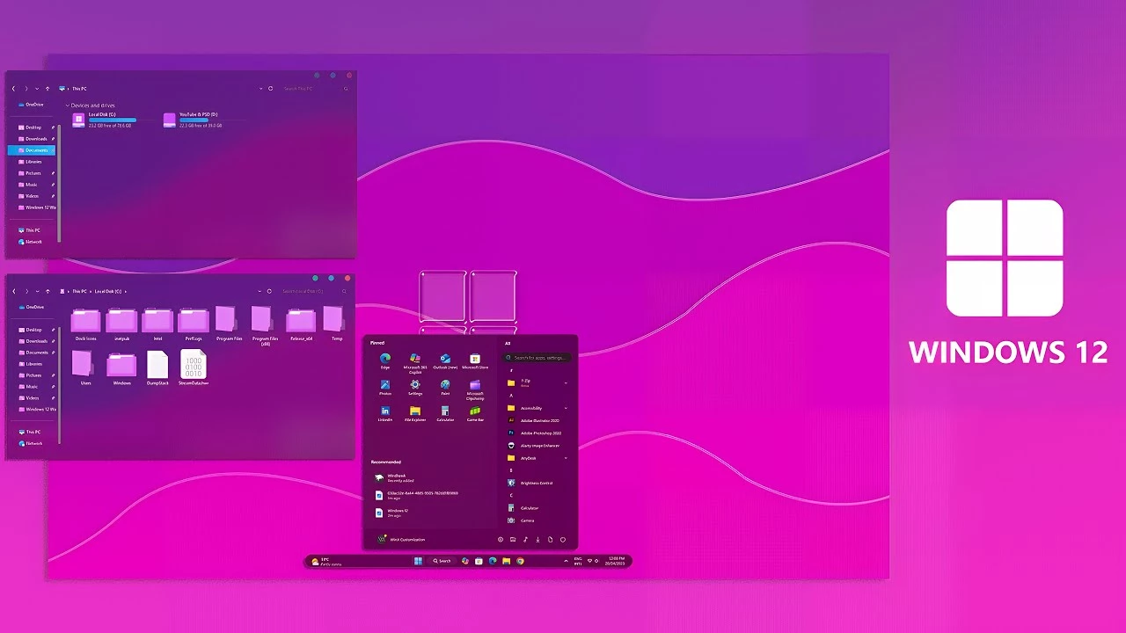The height and width of the screenshot is (633, 1126).
Task: Click the downloads arrow icon in Start footer
Action: pos(537,540)
